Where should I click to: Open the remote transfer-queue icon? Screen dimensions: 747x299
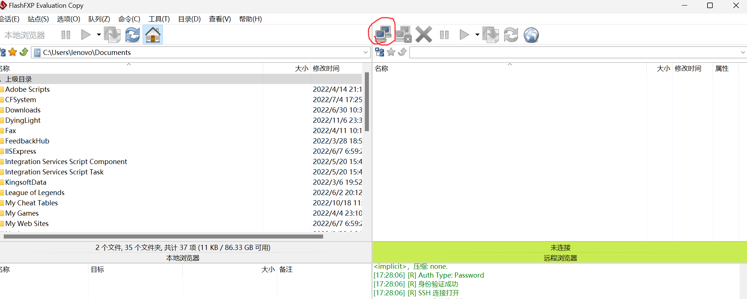coord(491,35)
